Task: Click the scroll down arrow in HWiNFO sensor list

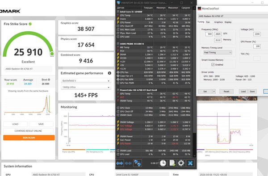Action: pyautogui.click(x=194, y=155)
